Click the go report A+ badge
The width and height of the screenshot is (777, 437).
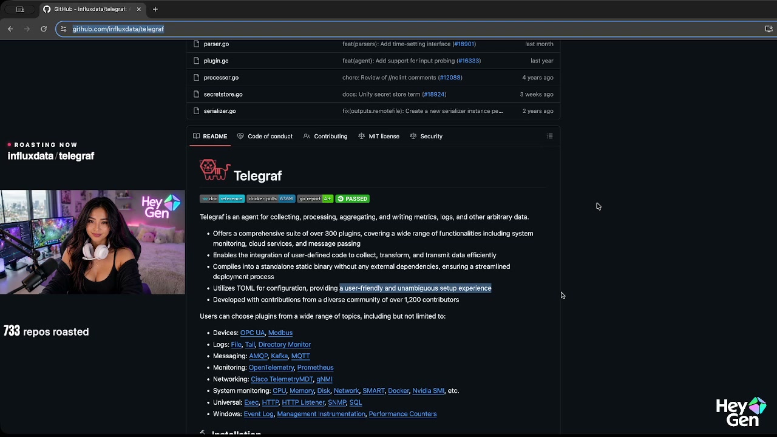(x=315, y=198)
